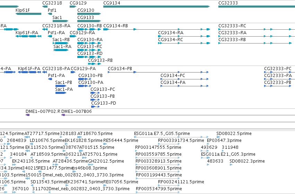Select EST RP003608901.5prime
The width and height of the screenshot is (295, 194).
[x=157, y=172]
